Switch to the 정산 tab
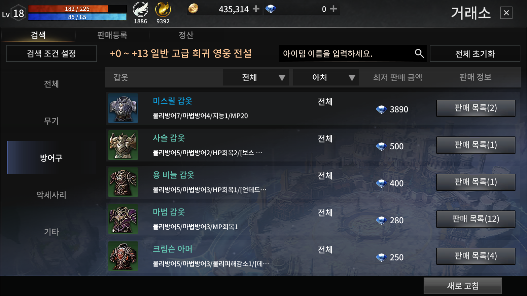527x296 pixels. (x=186, y=35)
